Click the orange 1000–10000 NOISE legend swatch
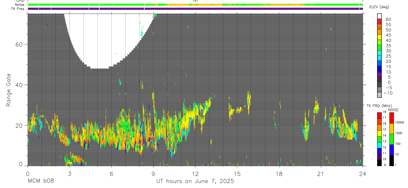Screen dimensions: 408x188 [x=391, y=128]
